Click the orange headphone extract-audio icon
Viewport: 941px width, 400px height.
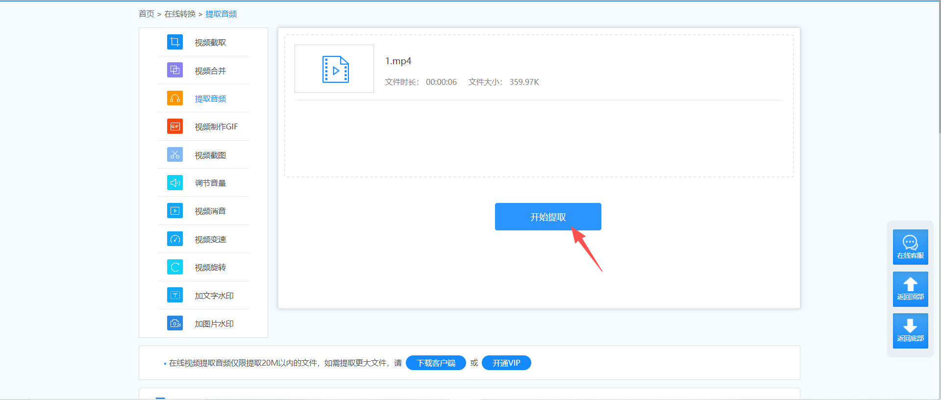175,99
